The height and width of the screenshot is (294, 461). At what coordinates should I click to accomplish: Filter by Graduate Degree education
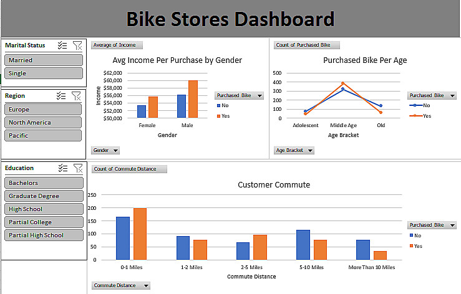point(44,196)
